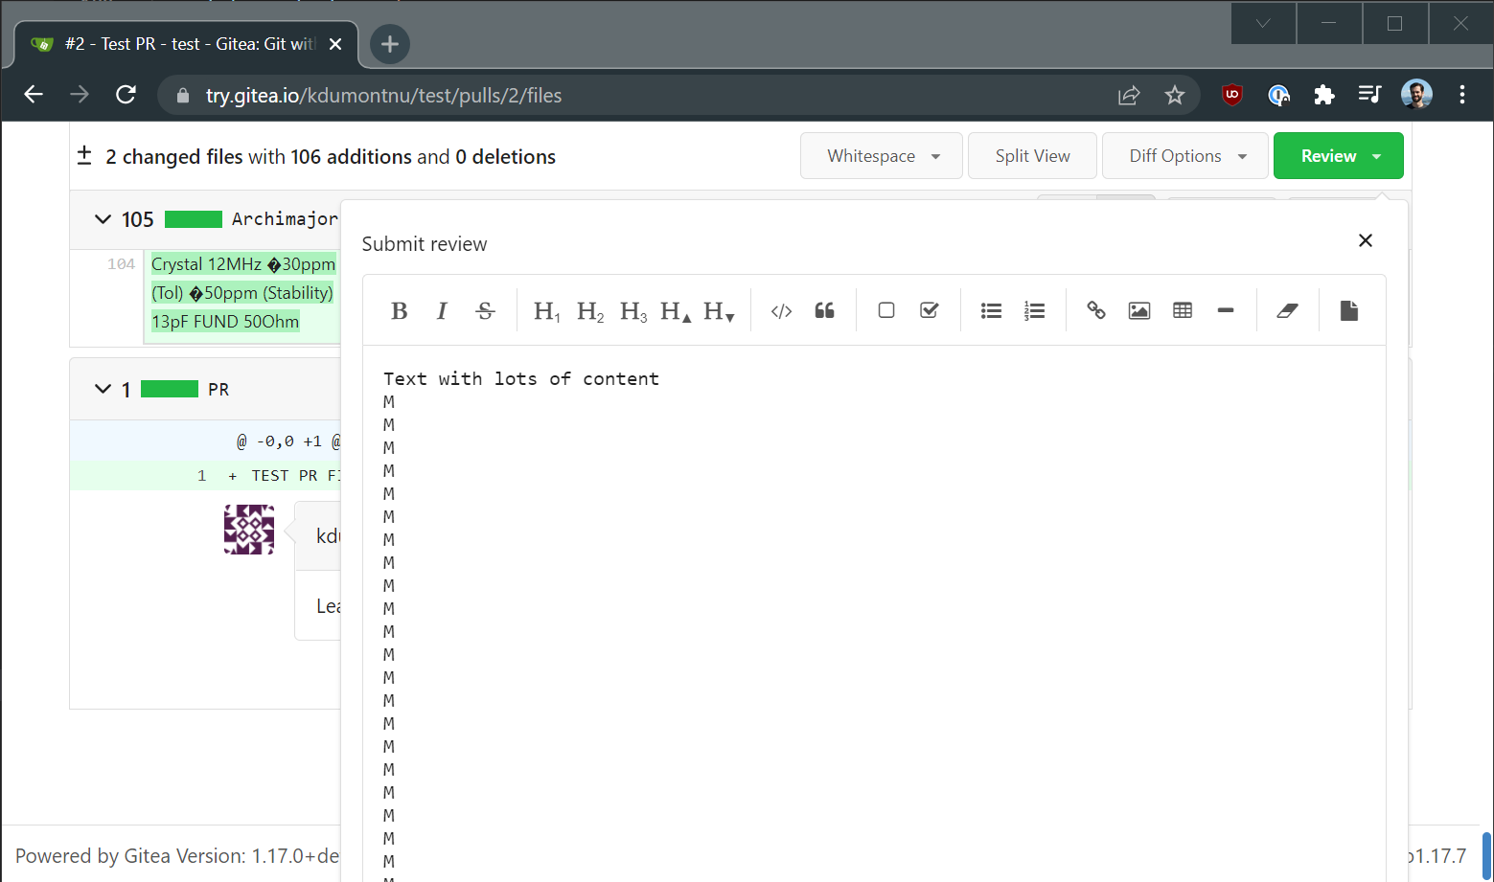
Task: Insert a horizontal rule
Action: [x=1226, y=310]
